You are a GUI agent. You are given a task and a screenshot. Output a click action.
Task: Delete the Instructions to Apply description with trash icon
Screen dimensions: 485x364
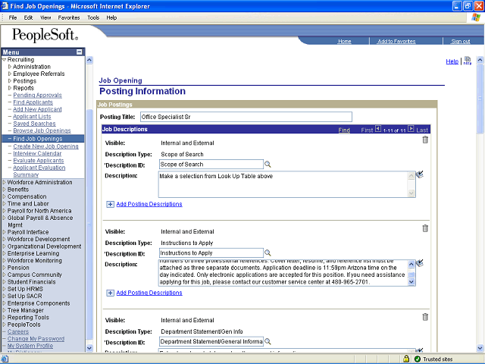coord(425,228)
